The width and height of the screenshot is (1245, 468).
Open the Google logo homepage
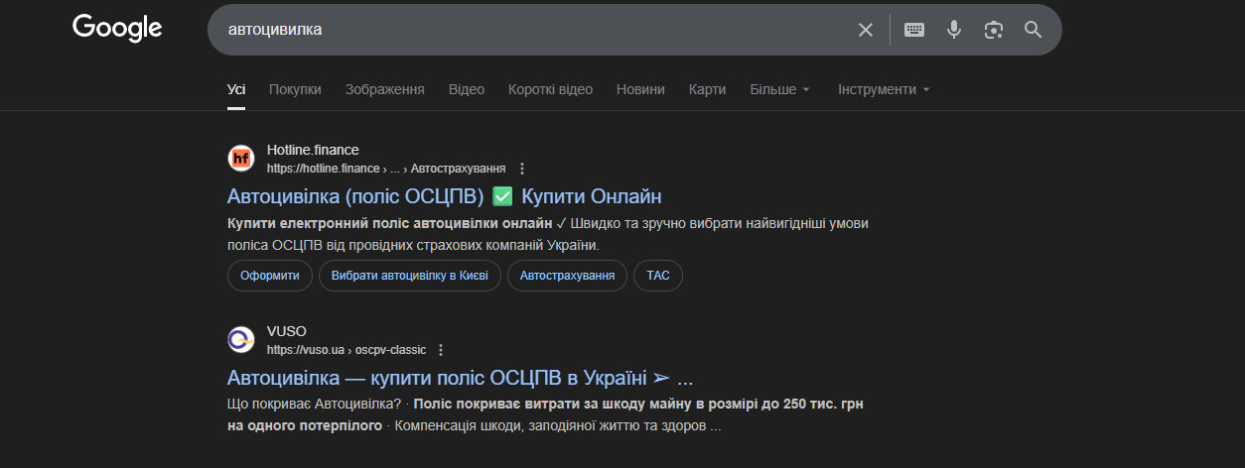click(x=117, y=29)
